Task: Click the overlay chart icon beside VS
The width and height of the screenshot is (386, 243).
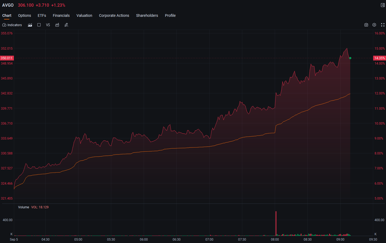Action: (57, 25)
